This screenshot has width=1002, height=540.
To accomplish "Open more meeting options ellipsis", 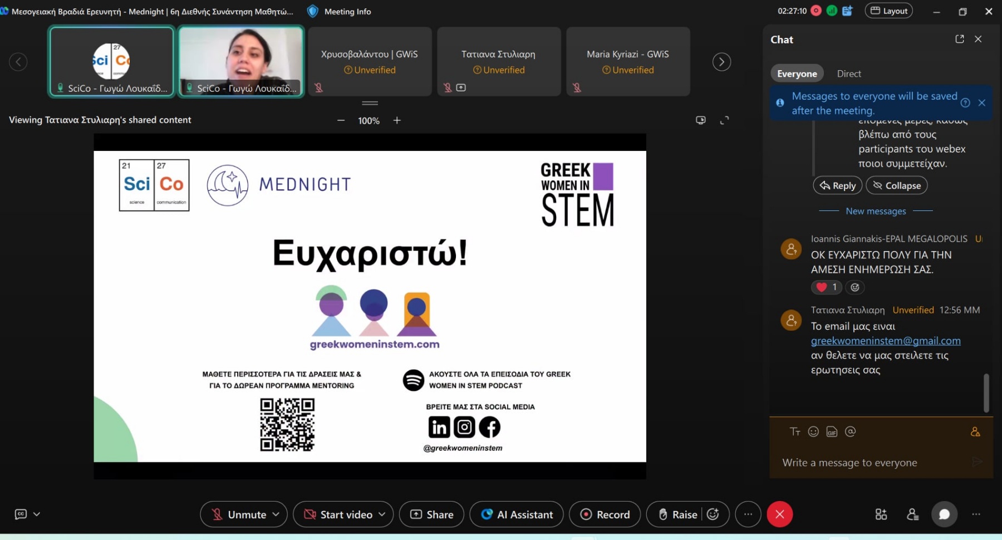I will click(x=748, y=514).
